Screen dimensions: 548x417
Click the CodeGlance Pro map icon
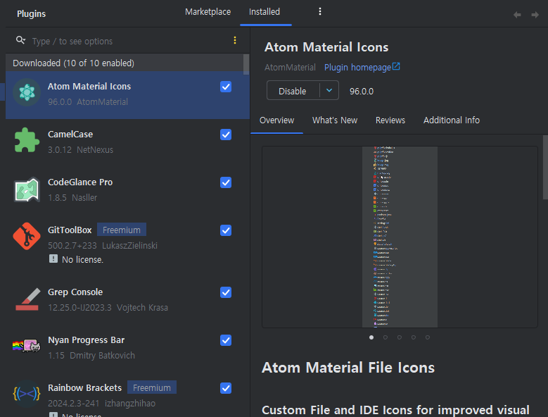[27, 189]
